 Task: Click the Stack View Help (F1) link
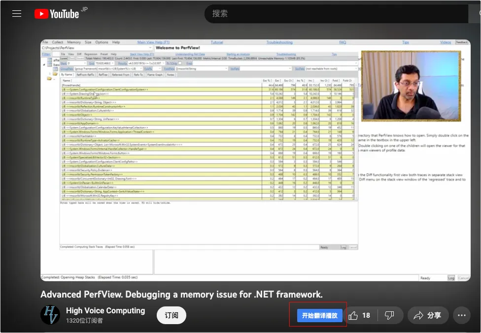[142, 54]
